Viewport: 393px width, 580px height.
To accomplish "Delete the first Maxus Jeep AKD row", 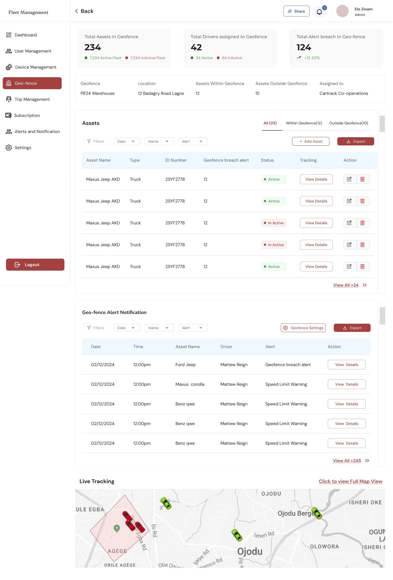I will click(x=362, y=179).
